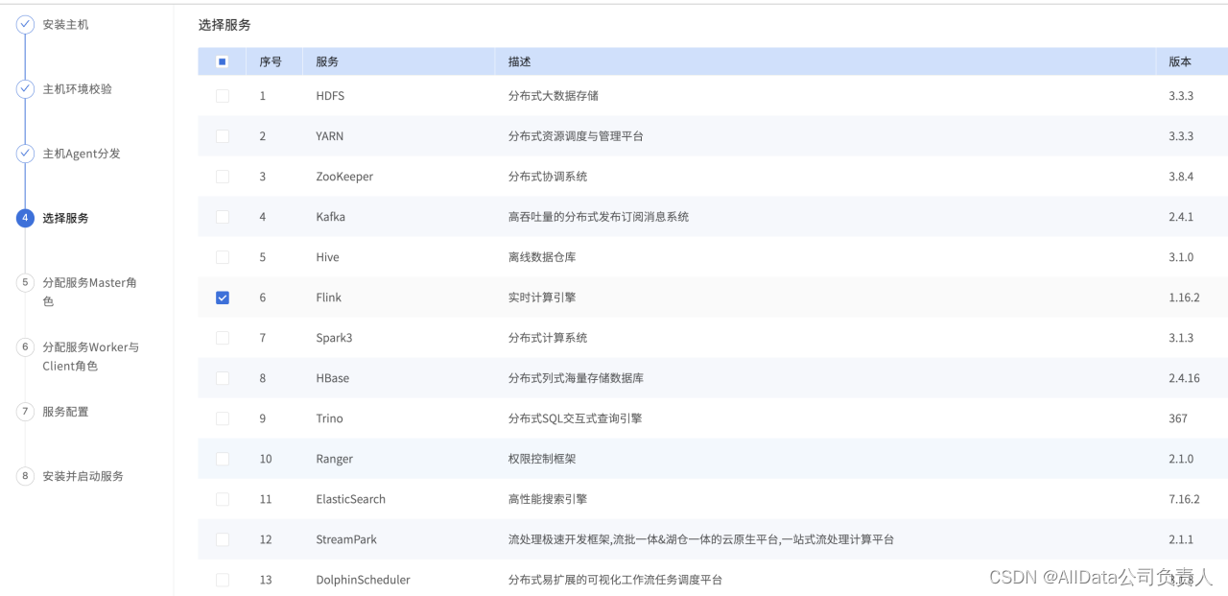Check the DolphinScheduler service checkbox

coord(223,580)
